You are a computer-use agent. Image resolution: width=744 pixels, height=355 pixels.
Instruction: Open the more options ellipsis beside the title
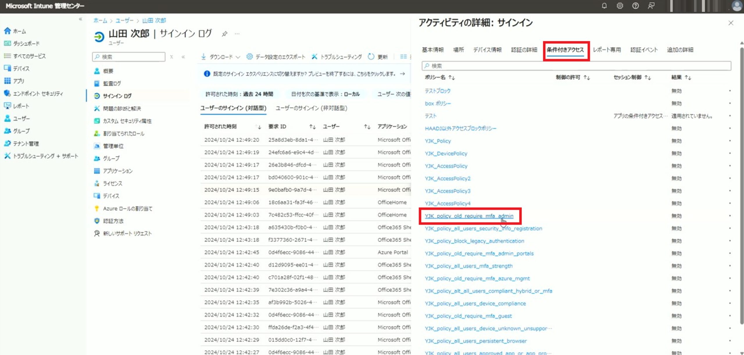(x=237, y=34)
